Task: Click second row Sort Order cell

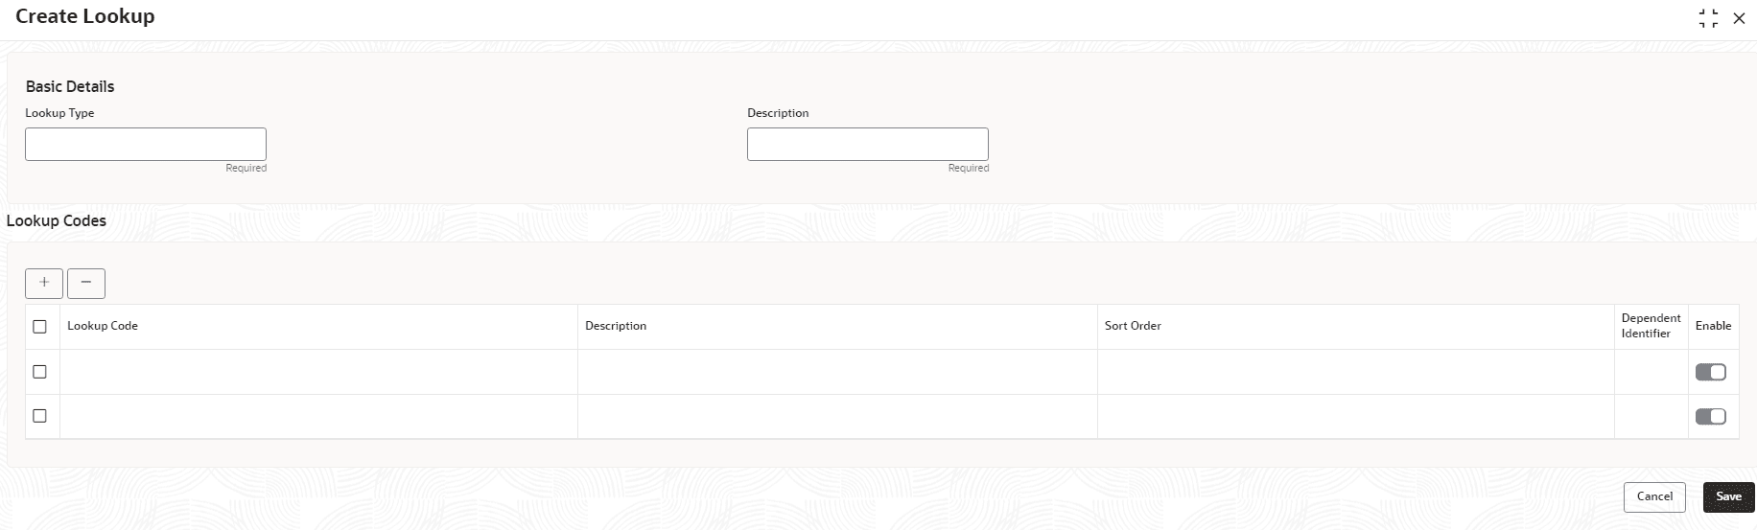Action: [x=1356, y=417]
